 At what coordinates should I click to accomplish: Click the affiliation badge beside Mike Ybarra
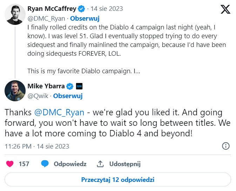coord(79,87)
